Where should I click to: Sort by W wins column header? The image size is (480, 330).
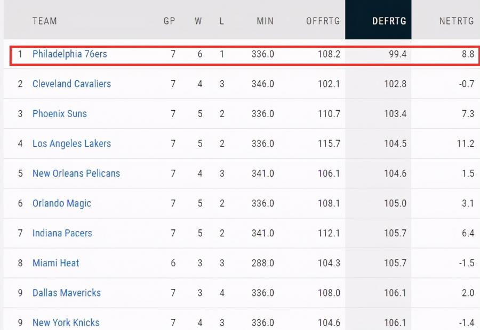[198, 21]
